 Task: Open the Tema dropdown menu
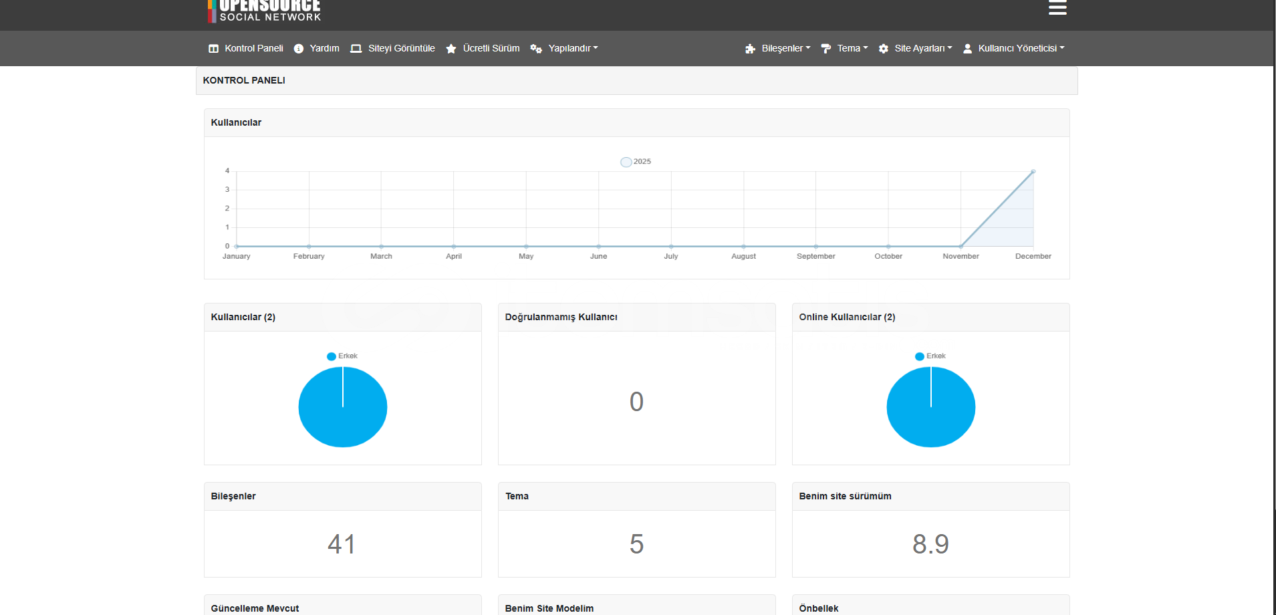[x=851, y=48]
